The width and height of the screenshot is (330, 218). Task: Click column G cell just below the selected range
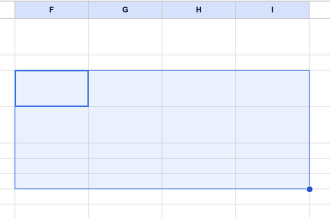(x=125, y=196)
